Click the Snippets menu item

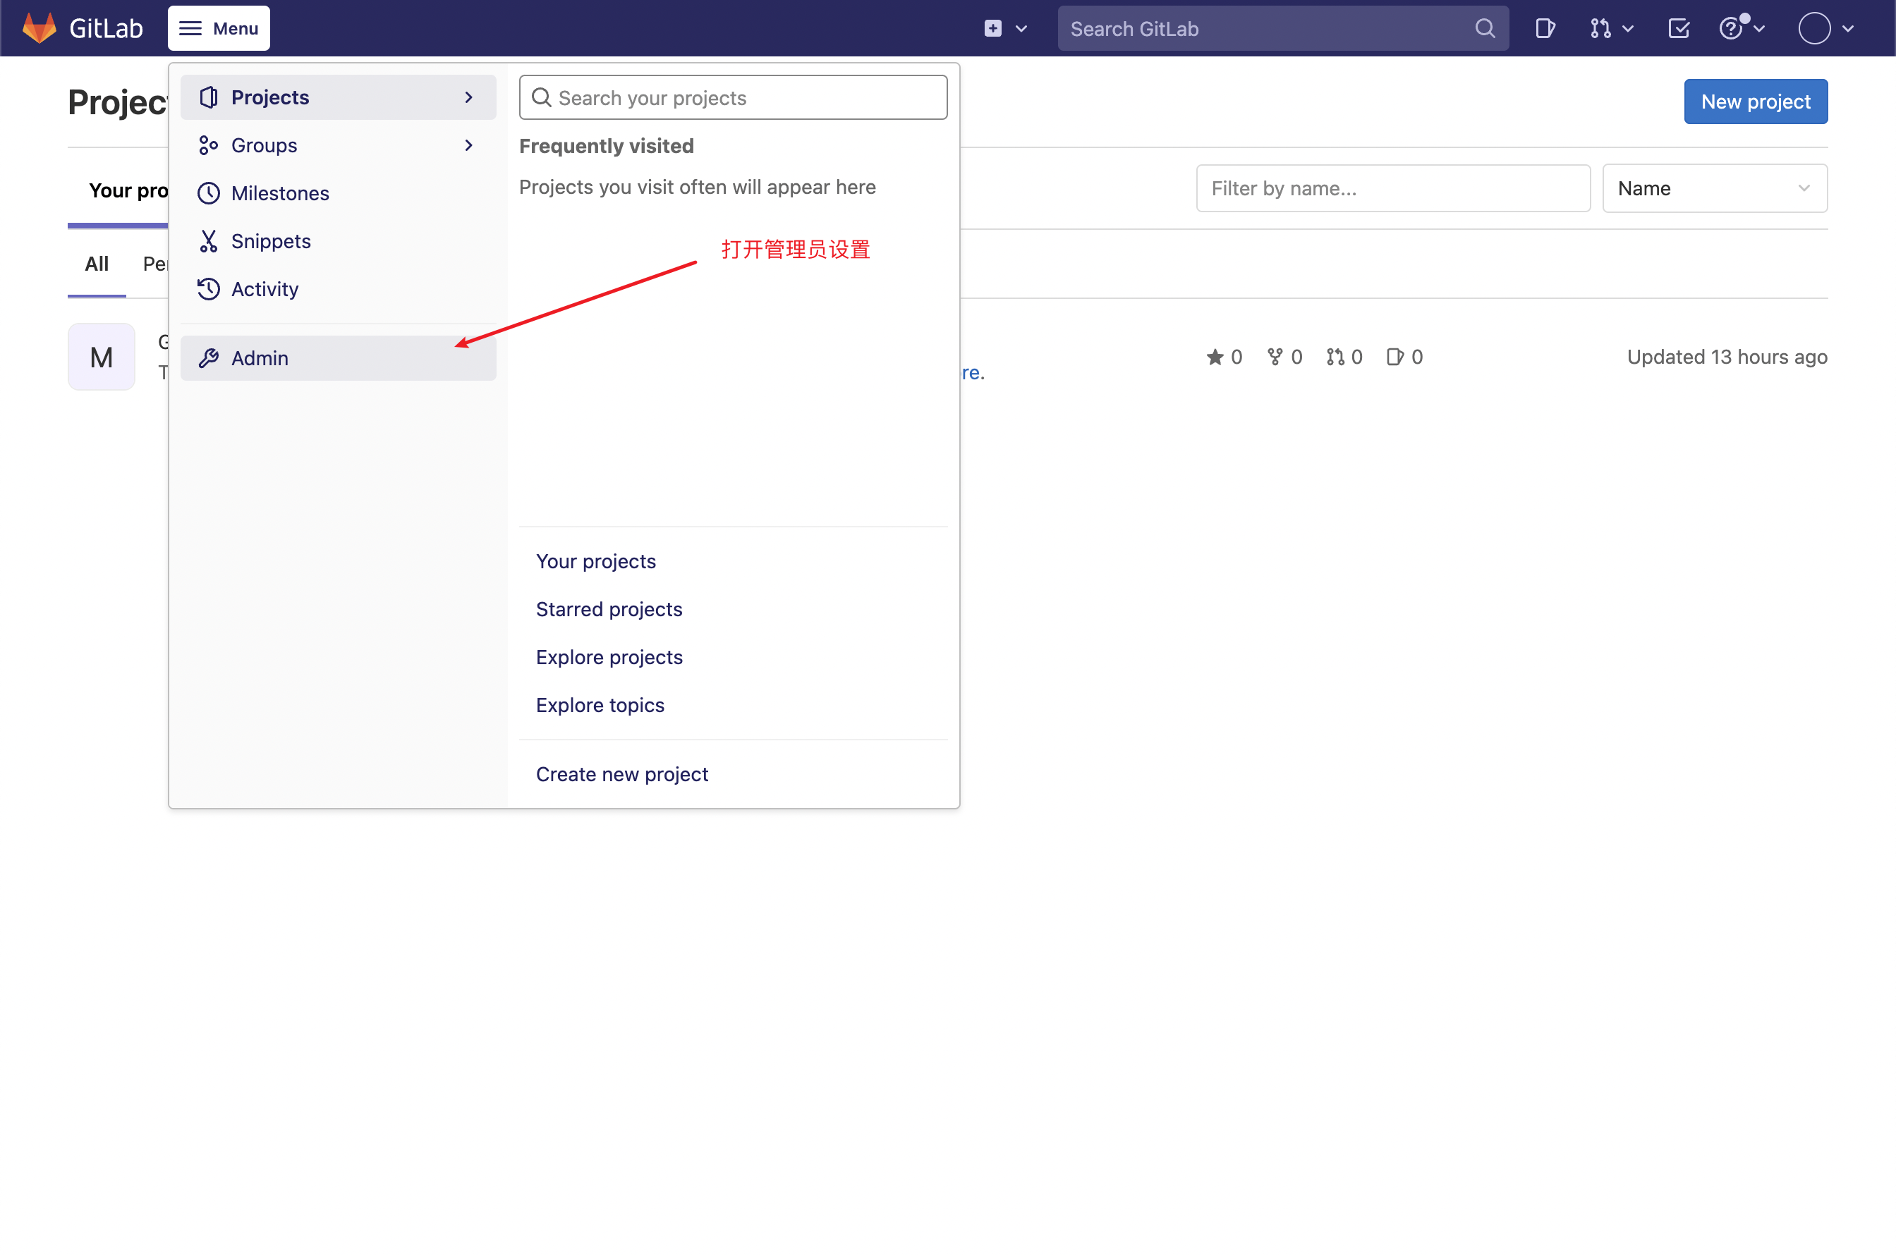pyautogui.click(x=270, y=240)
